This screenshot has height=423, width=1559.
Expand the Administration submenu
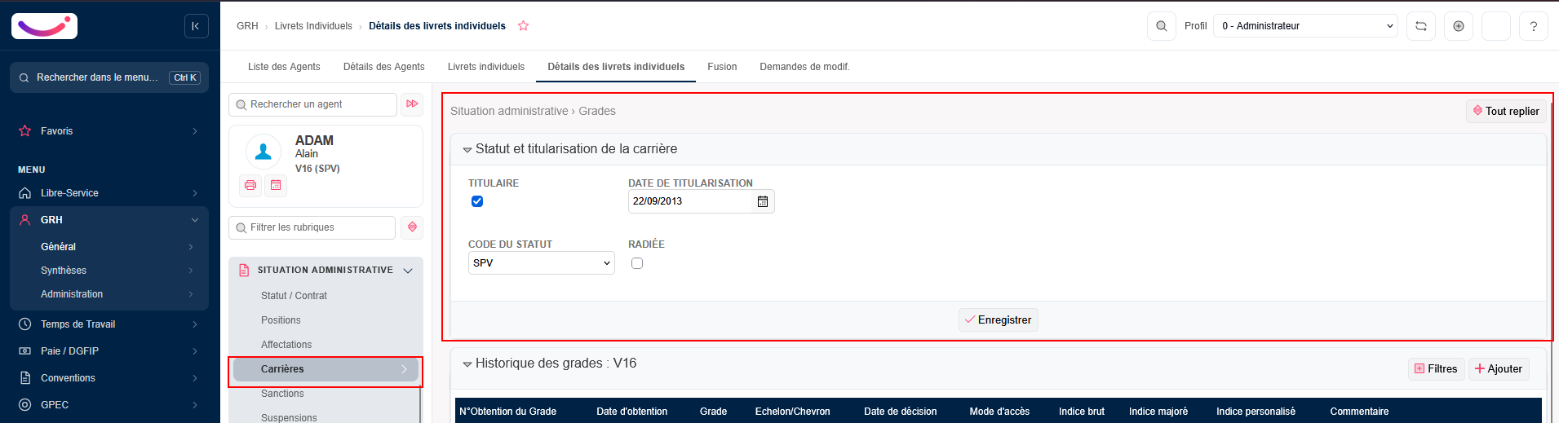191,294
